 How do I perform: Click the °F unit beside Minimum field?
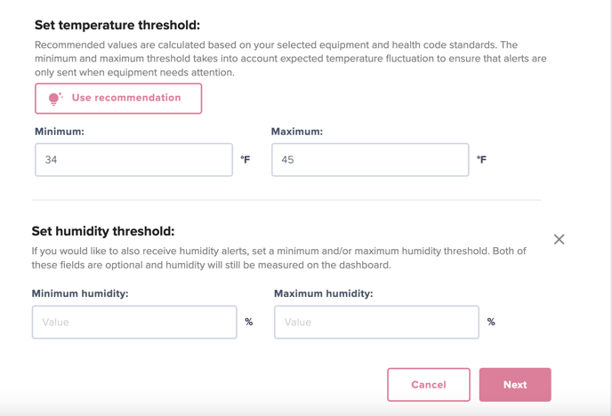point(246,159)
